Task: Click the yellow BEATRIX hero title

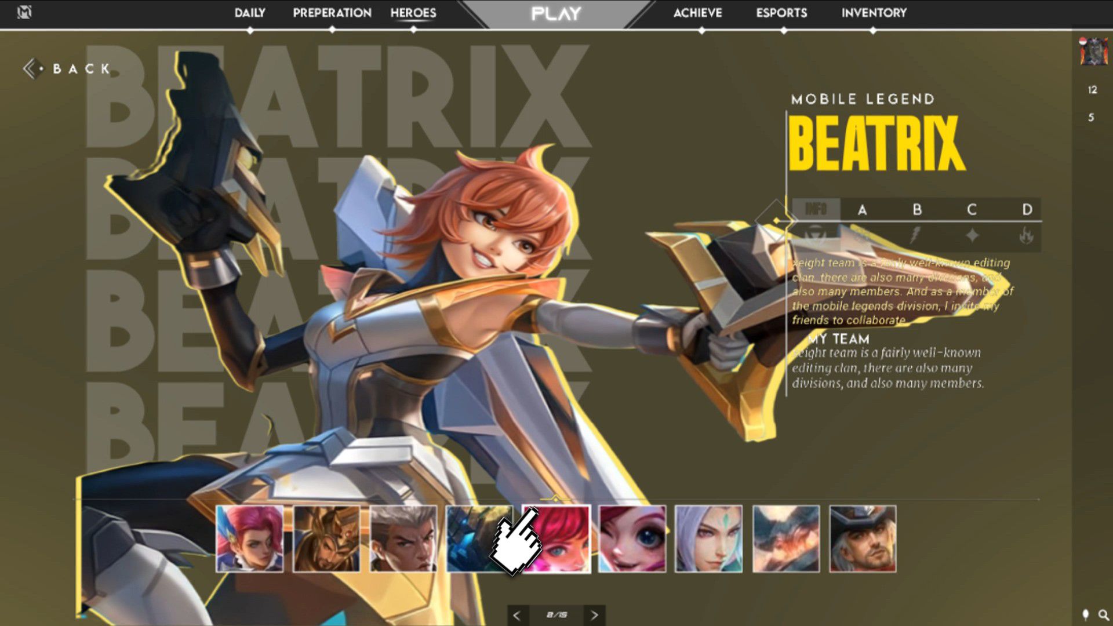Action: [876, 143]
